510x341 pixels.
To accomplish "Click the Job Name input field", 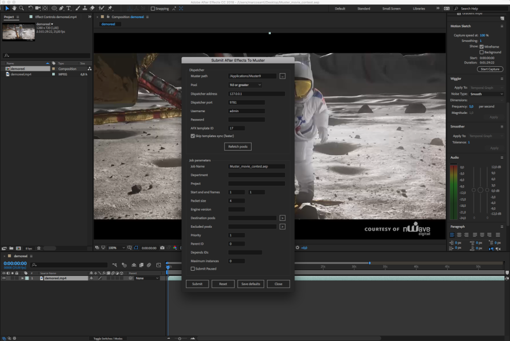I will pos(257,167).
